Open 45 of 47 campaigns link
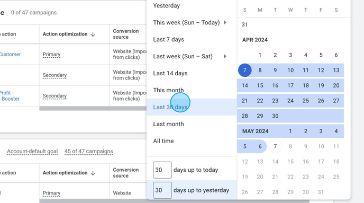This screenshot has height=203, width=364. pos(89,152)
